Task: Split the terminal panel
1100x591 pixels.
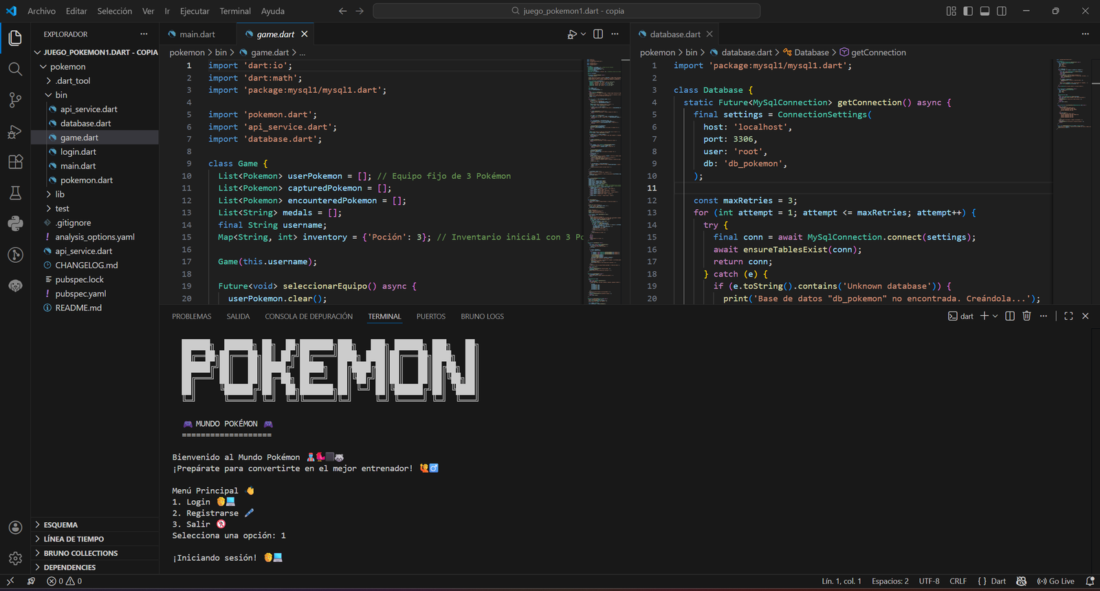Action: coord(1010,316)
